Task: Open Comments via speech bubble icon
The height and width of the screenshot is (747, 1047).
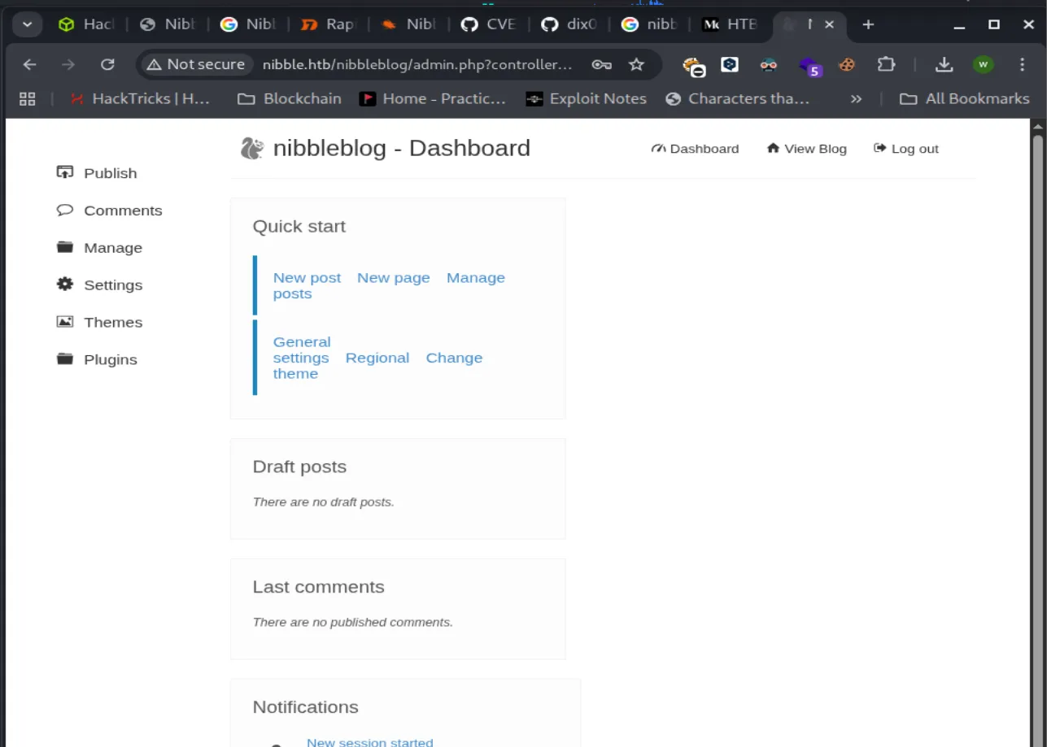Action: pos(65,210)
